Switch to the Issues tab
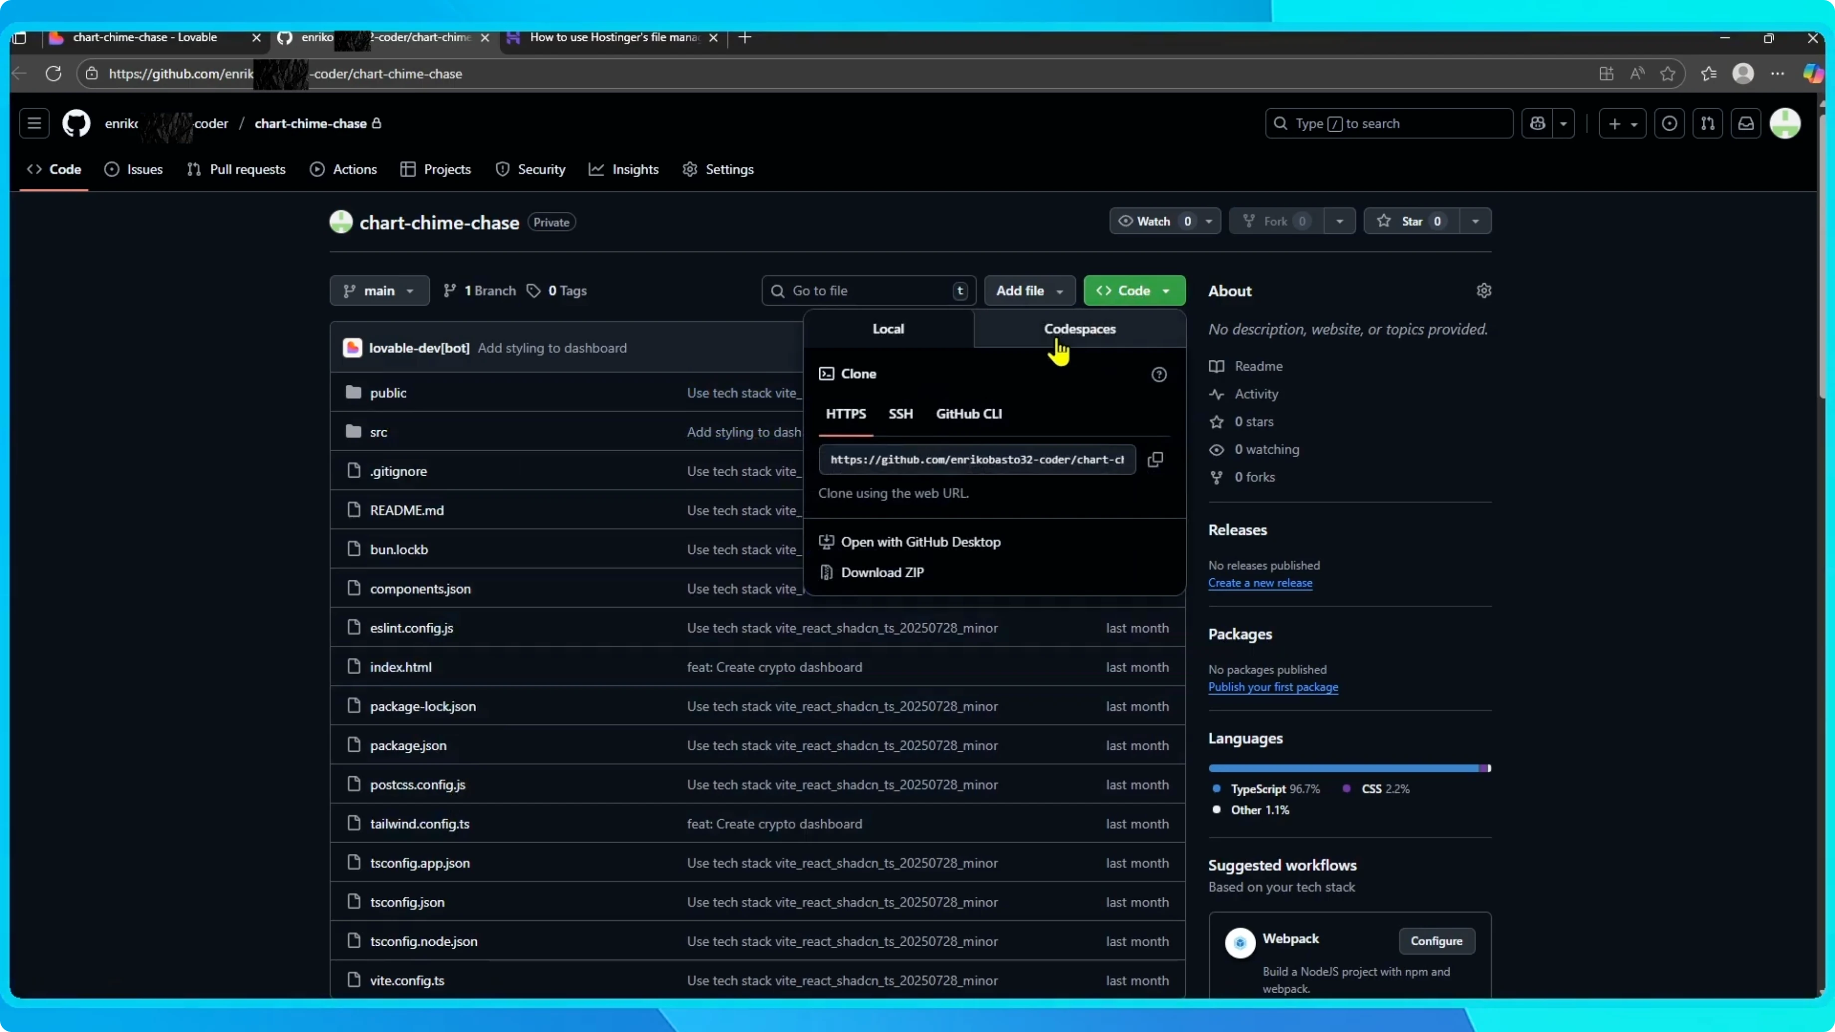This screenshot has width=1835, height=1032. (134, 170)
